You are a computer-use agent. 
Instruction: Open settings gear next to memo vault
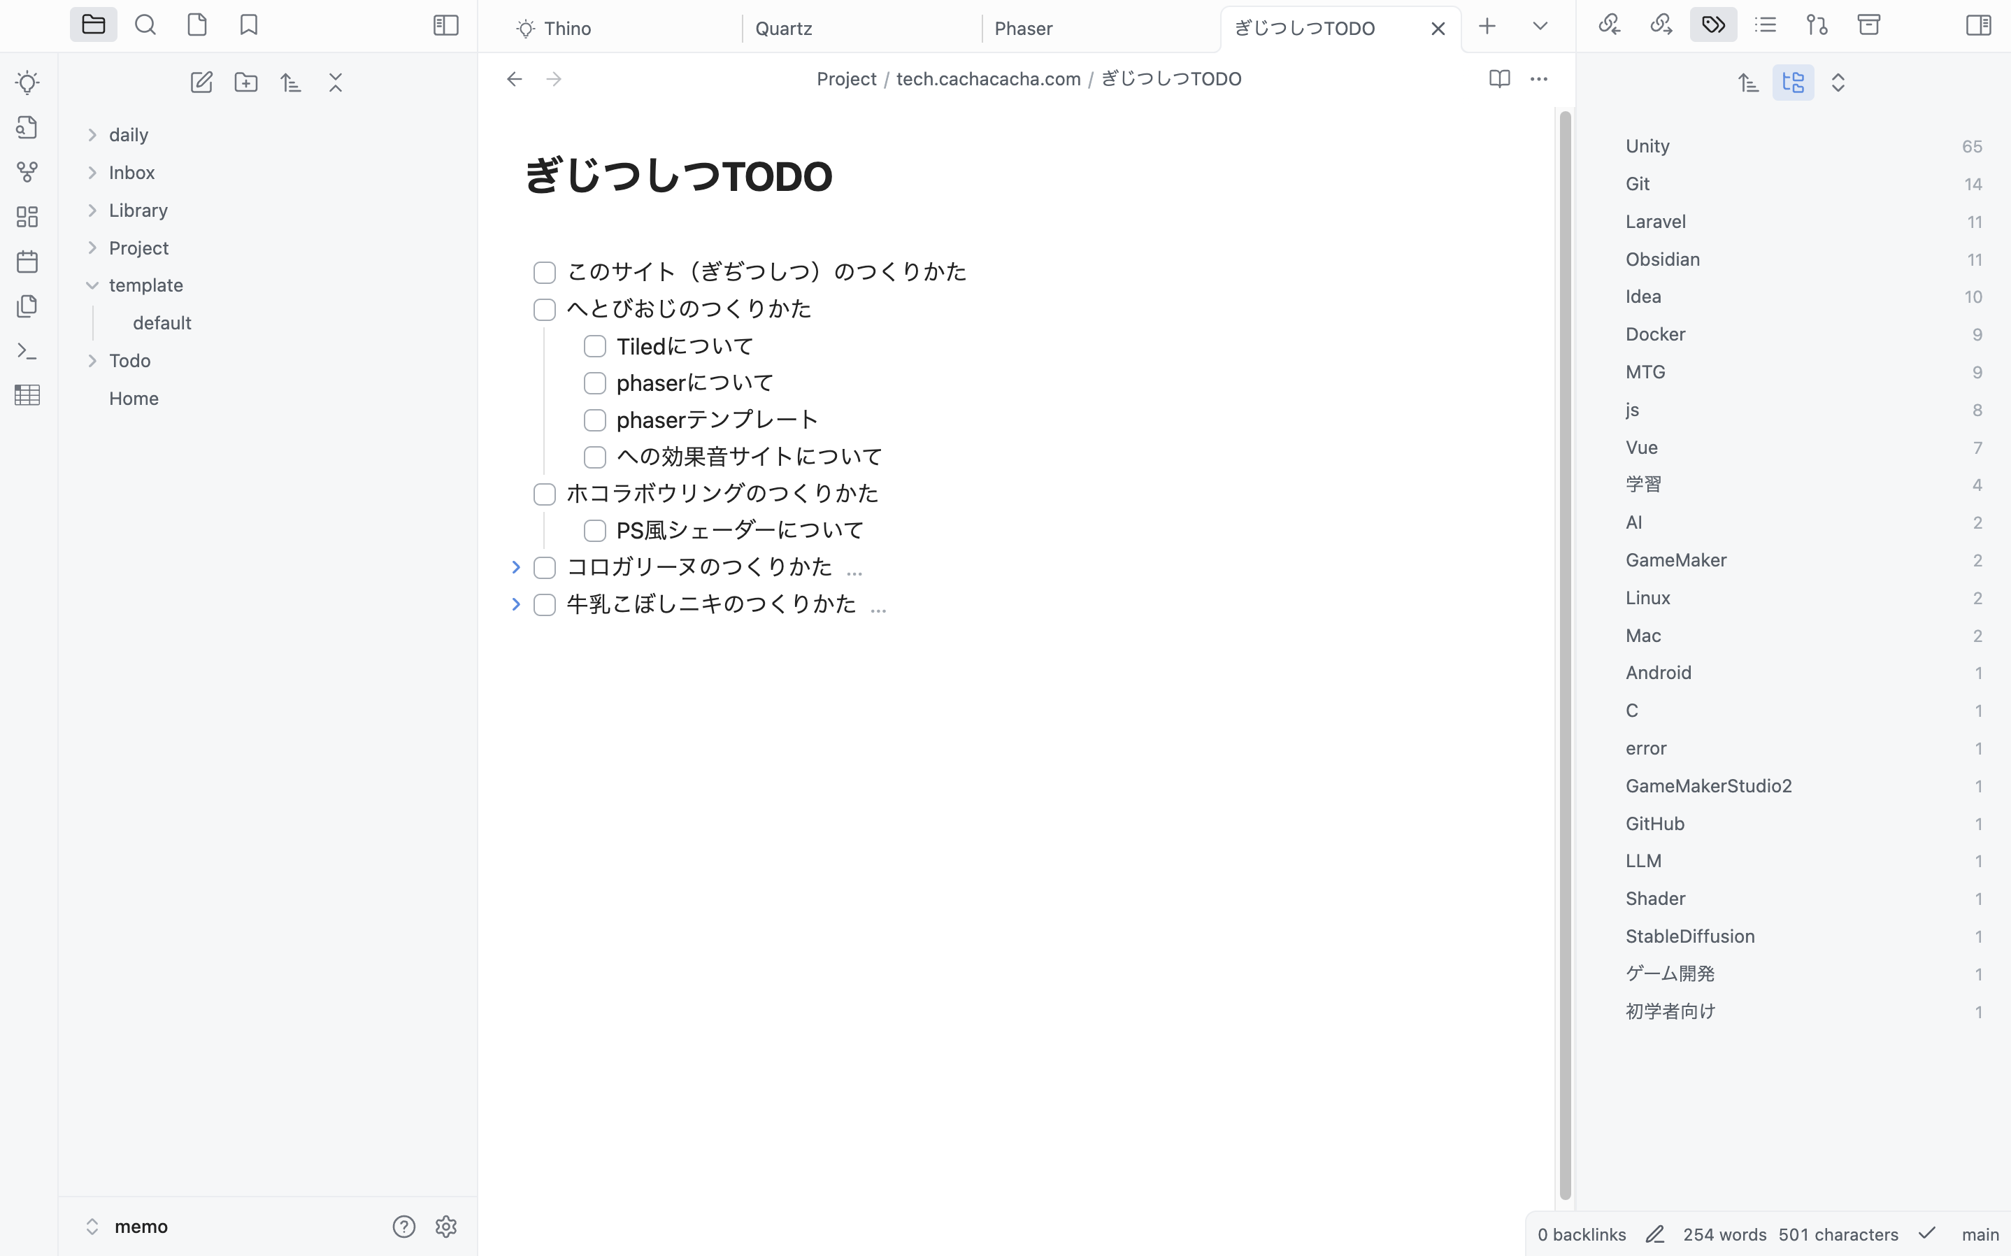[x=446, y=1226]
